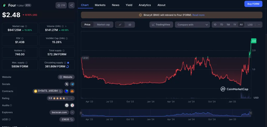The height and width of the screenshot is (127, 267).
Task: Grab right handle of range slider
Action: [251, 113]
